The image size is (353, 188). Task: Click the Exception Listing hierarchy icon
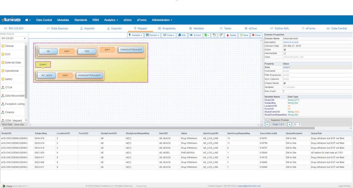(3, 104)
